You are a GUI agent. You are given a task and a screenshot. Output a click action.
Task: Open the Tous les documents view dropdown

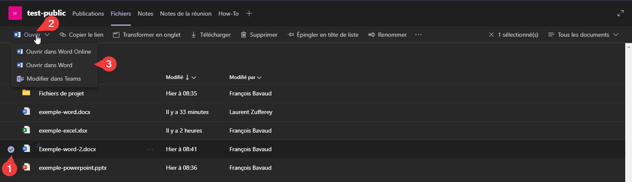coord(583,35)
